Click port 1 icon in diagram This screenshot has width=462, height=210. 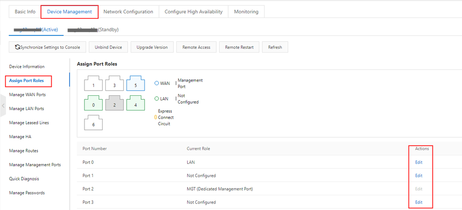tap(93, 84)
